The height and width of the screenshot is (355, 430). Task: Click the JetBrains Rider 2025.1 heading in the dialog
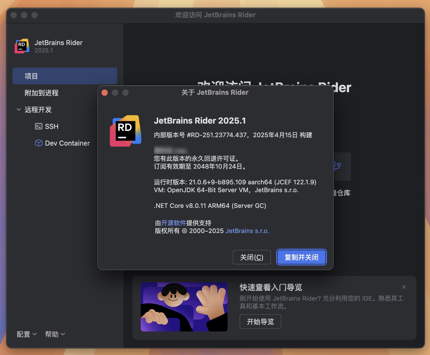[x=200, y=120]
